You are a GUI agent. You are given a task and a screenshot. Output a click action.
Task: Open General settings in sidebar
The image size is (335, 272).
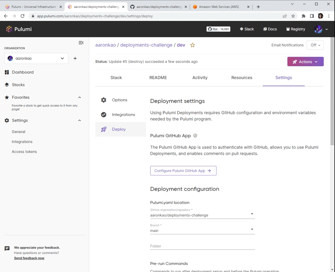[x=18, y=132]
